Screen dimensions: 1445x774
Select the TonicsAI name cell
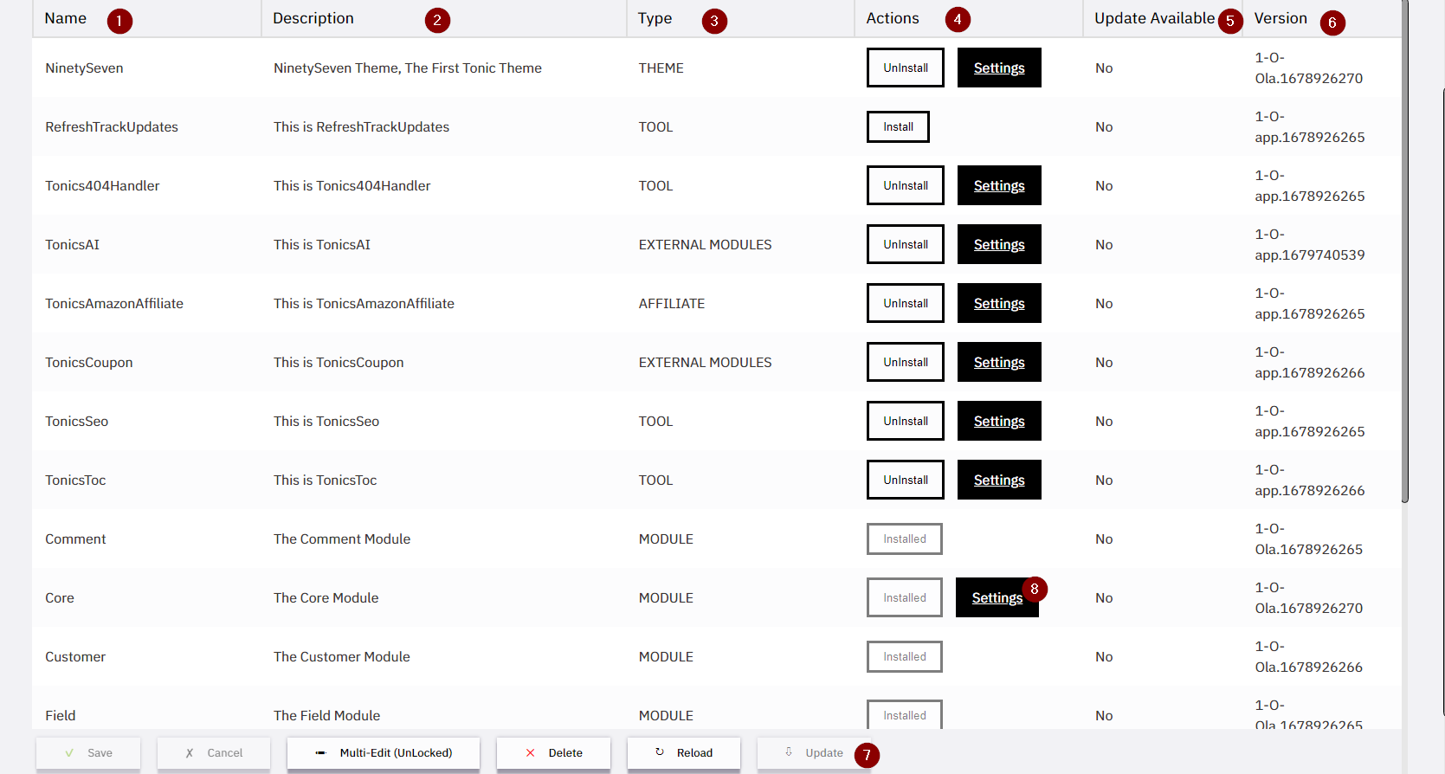146,244
